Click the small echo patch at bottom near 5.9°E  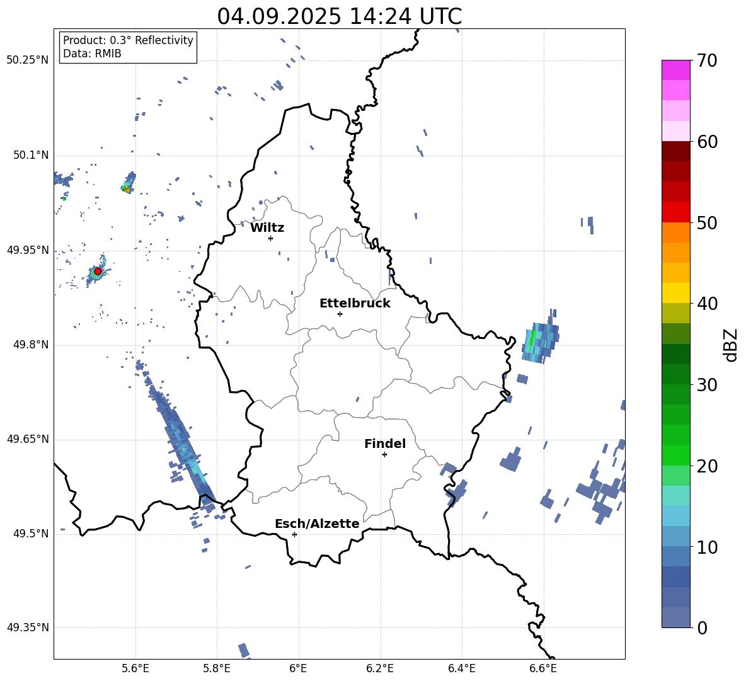point(244,650)
